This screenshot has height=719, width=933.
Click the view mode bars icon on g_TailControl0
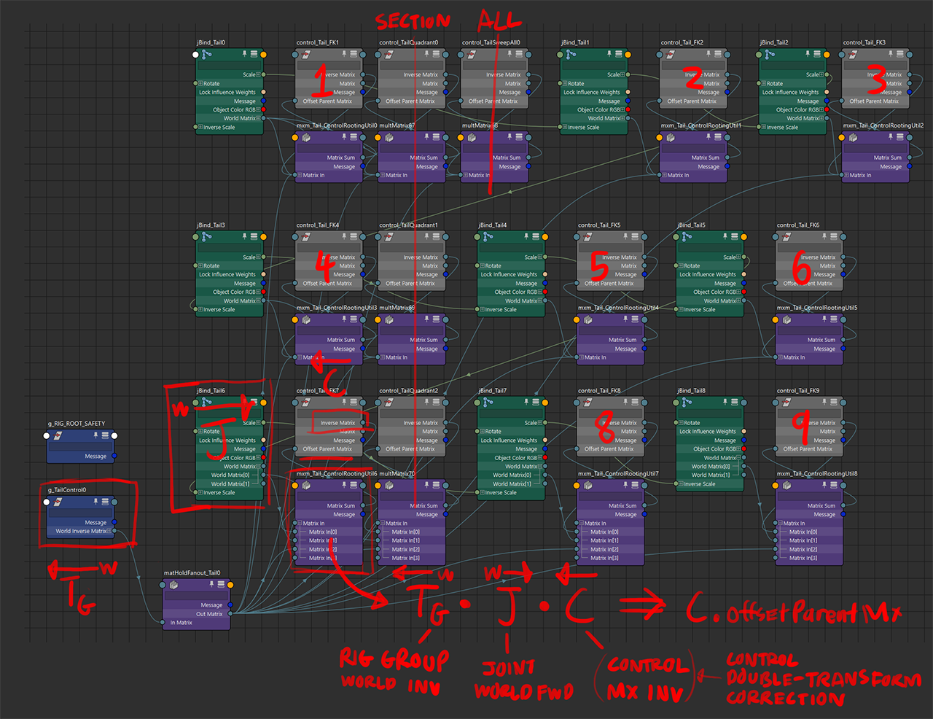pos(105,502)
